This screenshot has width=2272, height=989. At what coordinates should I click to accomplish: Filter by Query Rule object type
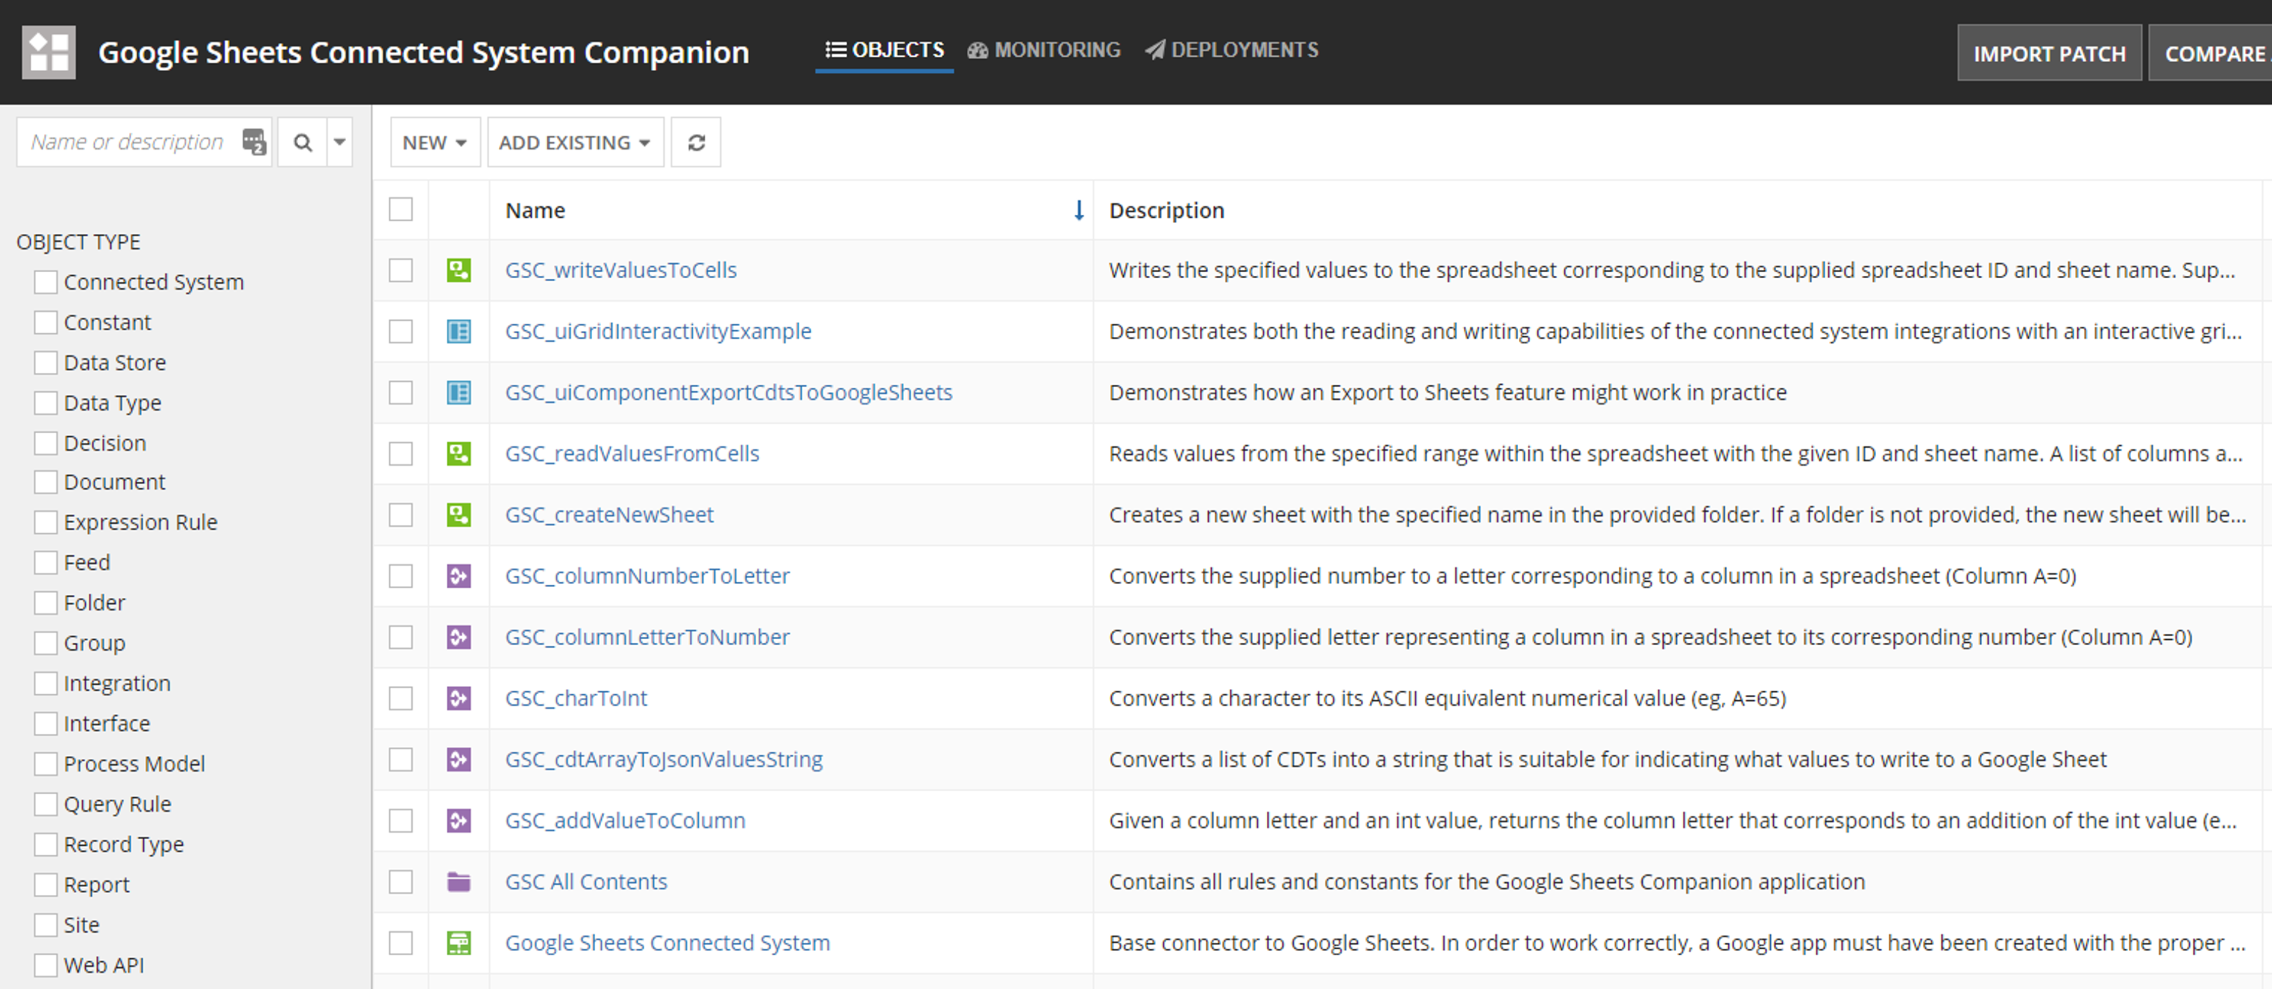[x=46, y=804]
